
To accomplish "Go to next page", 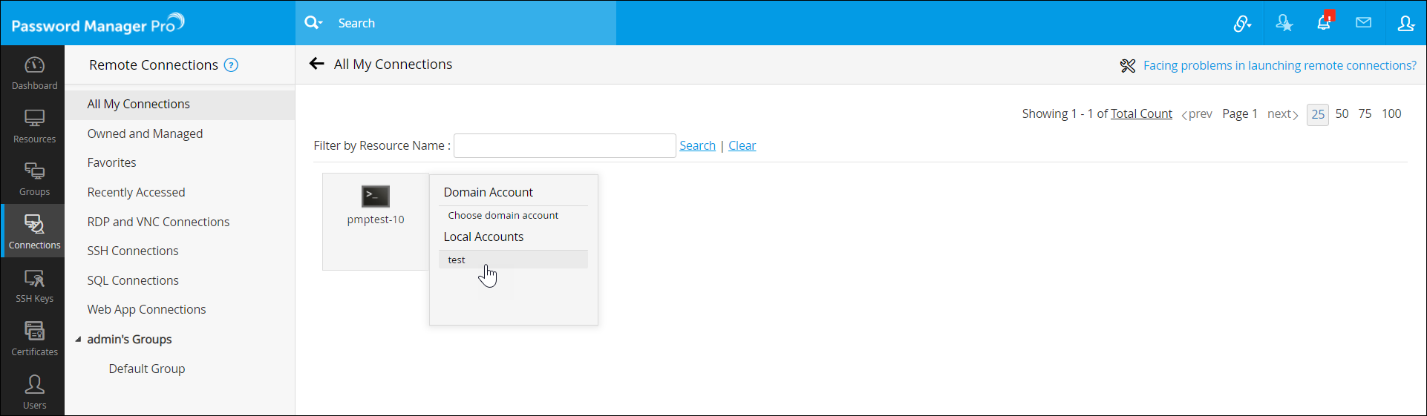I will pos(1283,114).
